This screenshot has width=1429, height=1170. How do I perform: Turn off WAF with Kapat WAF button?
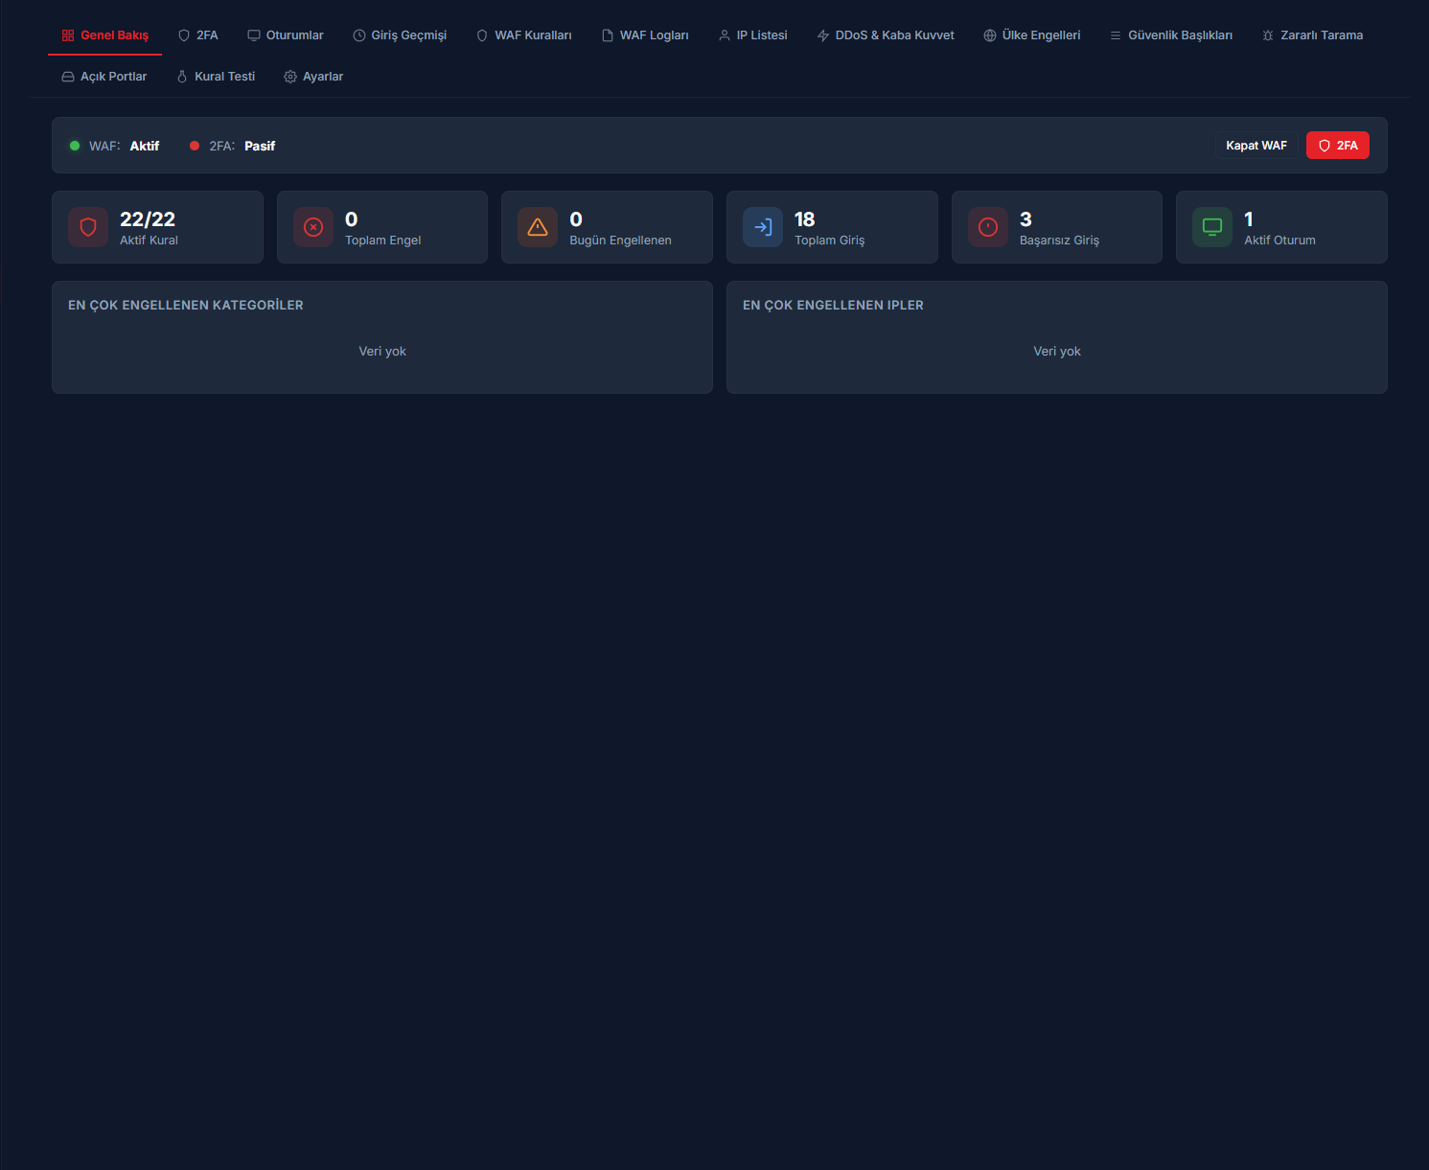pos(1256,146)
